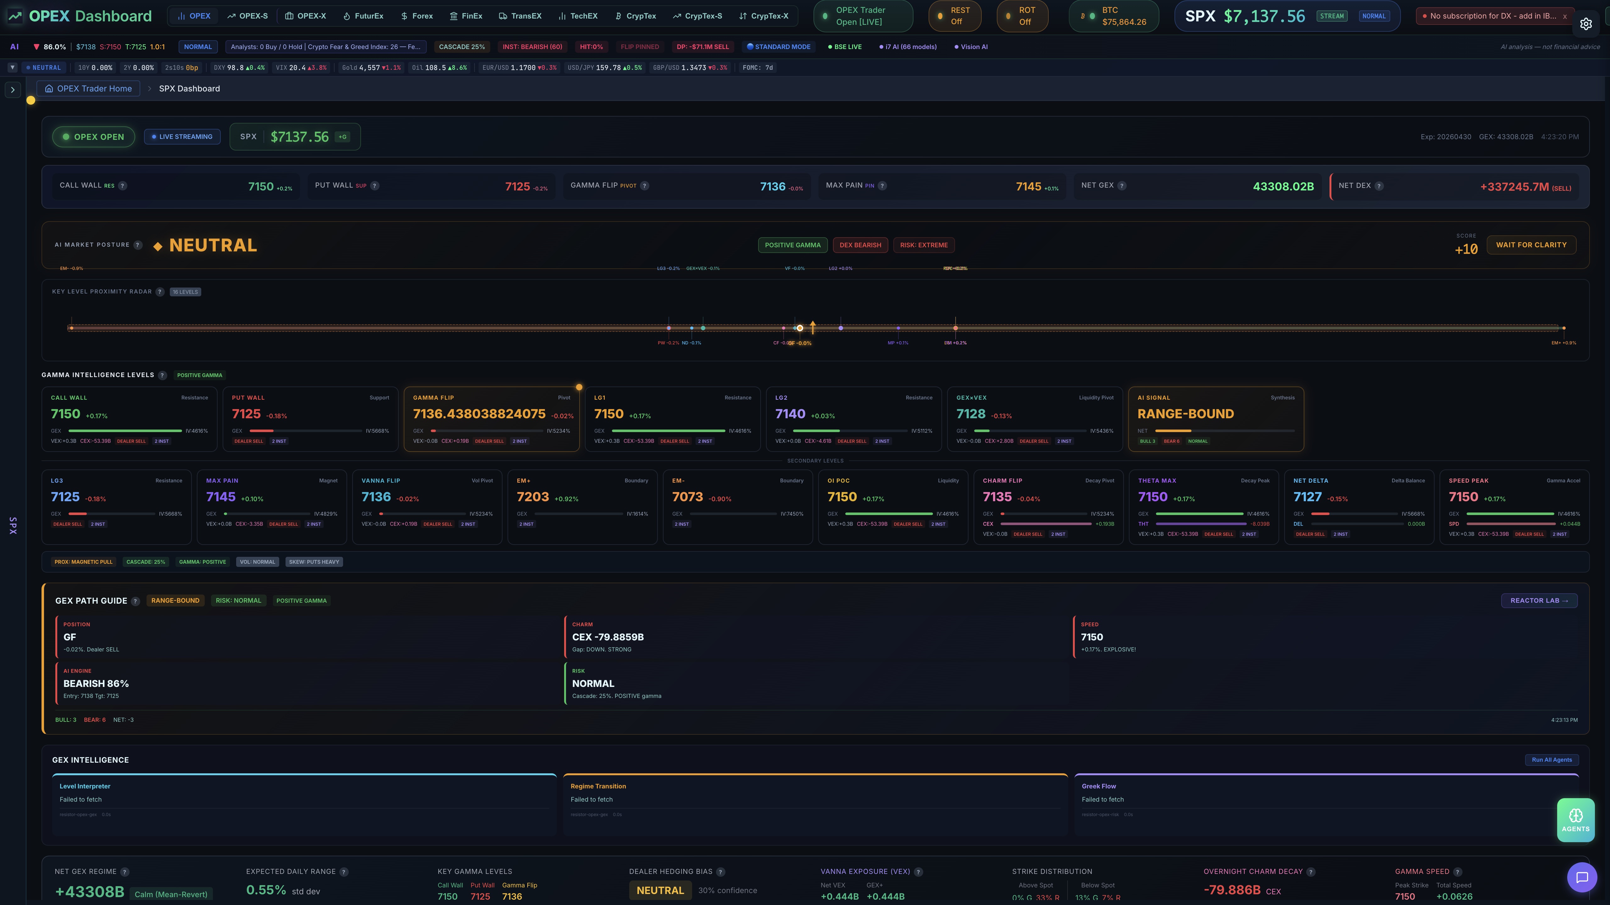Image resolution: width=1610 pixels, height=905 pixels.
Task: Click the help icon beside Gamma Flip Pivot
Action: tap(644, 185)
